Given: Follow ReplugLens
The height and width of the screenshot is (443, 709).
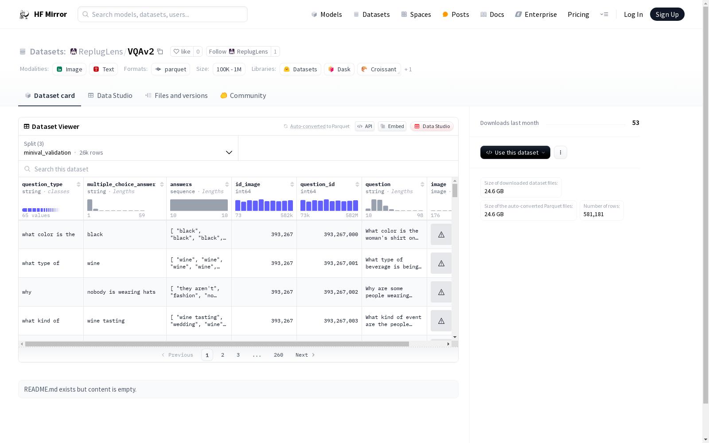Looking at the screenshot, I should point(238,51).
